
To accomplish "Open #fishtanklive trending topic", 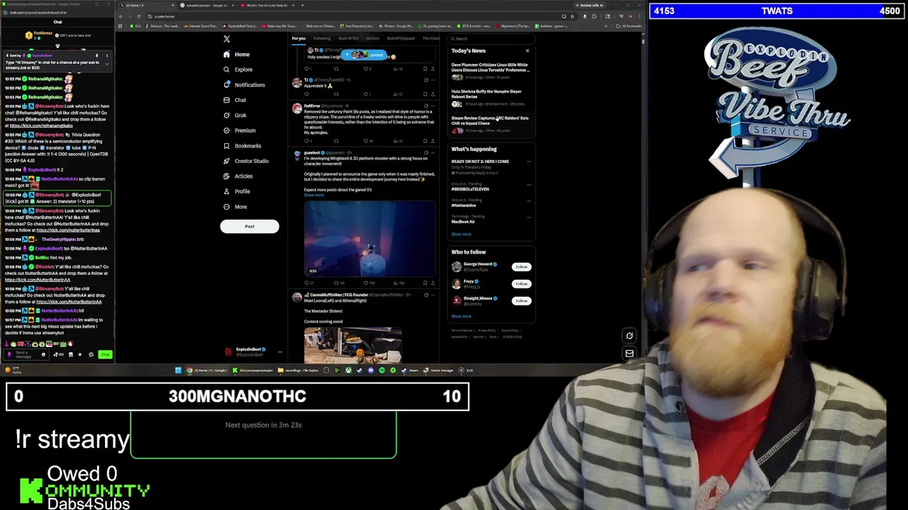I will 464,205.
